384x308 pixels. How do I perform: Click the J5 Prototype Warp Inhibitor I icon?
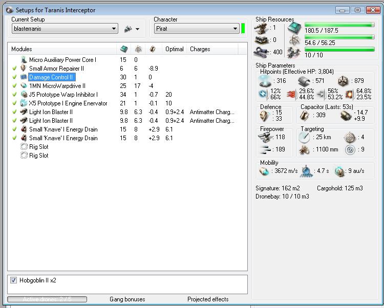(x=24, y=95)
